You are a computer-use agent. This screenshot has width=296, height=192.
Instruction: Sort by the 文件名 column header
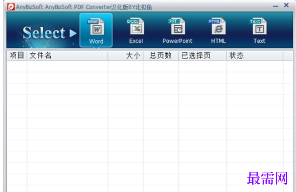click(67, 56)
